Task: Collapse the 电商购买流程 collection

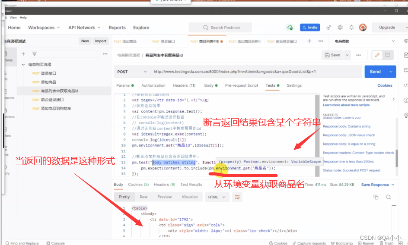Action: tap(23, 64)
